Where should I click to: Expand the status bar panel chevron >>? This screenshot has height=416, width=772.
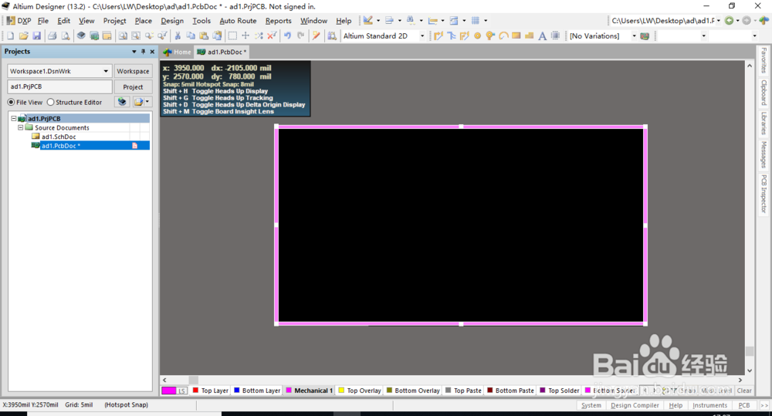764,405
